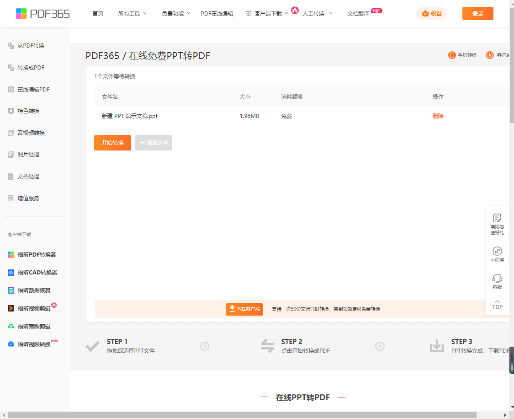The width and height of the screenshot is (514, 419).
Task: Select the 增值服务 sidebar icon
Action: coord(11,198)
